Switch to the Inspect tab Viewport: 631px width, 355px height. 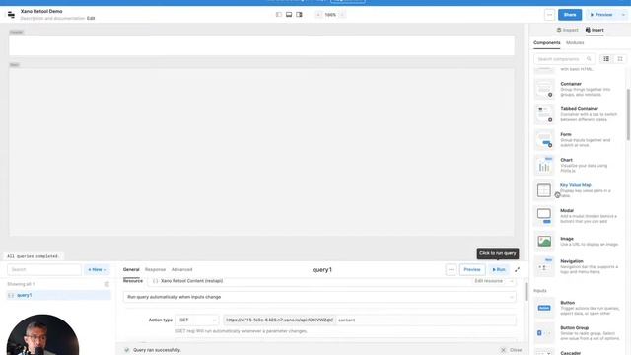click(x=568, y=30)
